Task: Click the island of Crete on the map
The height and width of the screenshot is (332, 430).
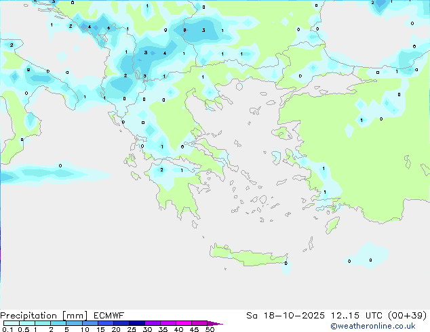Action: pyautogui.click(x=248, y=257)
